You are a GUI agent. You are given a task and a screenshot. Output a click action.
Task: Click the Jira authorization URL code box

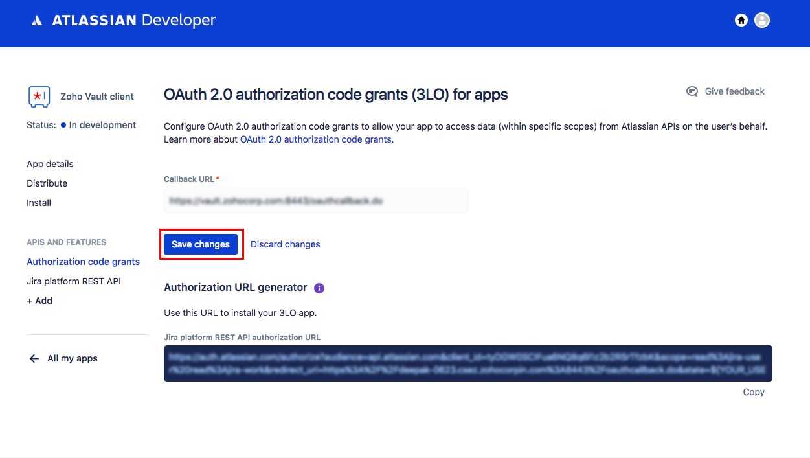pos(468,363)
